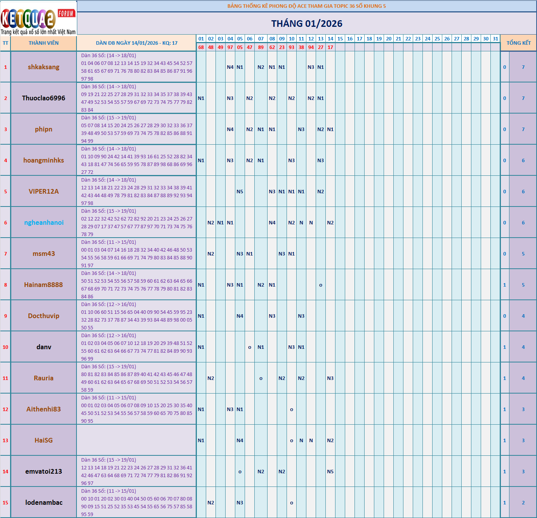Click day column header 01
Viewport: 537px width, 518px height.
(x=200, y=39)
